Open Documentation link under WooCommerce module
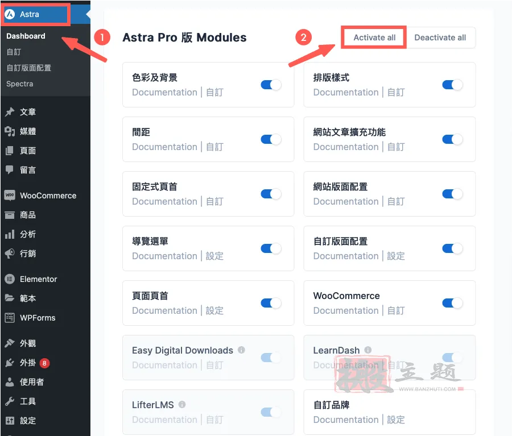512x436 pixels. [346, 310]
